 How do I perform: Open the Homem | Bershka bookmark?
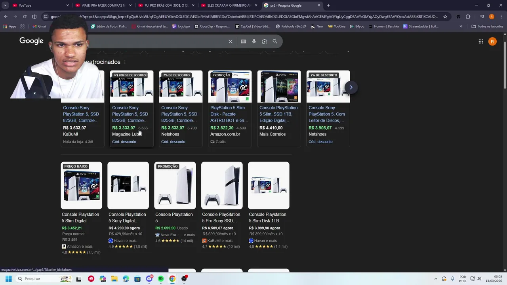click(x=383, y=26)
